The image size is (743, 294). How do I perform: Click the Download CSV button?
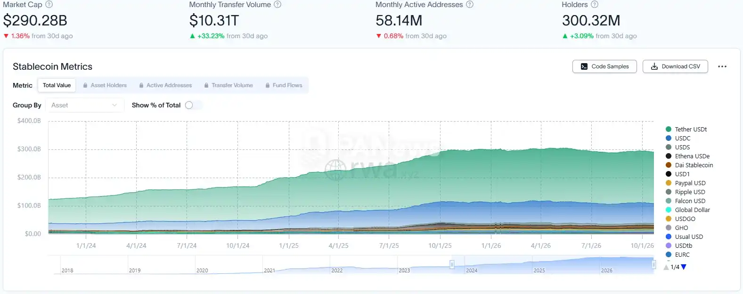coord(676,66)
